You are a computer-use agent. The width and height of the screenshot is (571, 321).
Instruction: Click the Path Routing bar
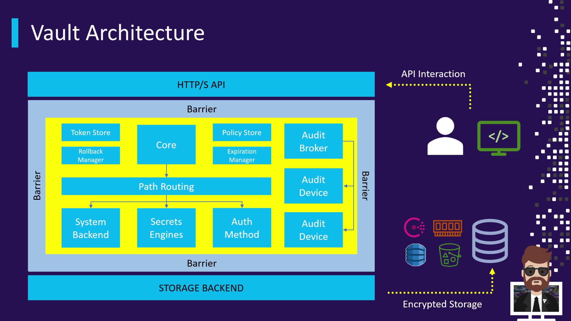pos(166,186)
